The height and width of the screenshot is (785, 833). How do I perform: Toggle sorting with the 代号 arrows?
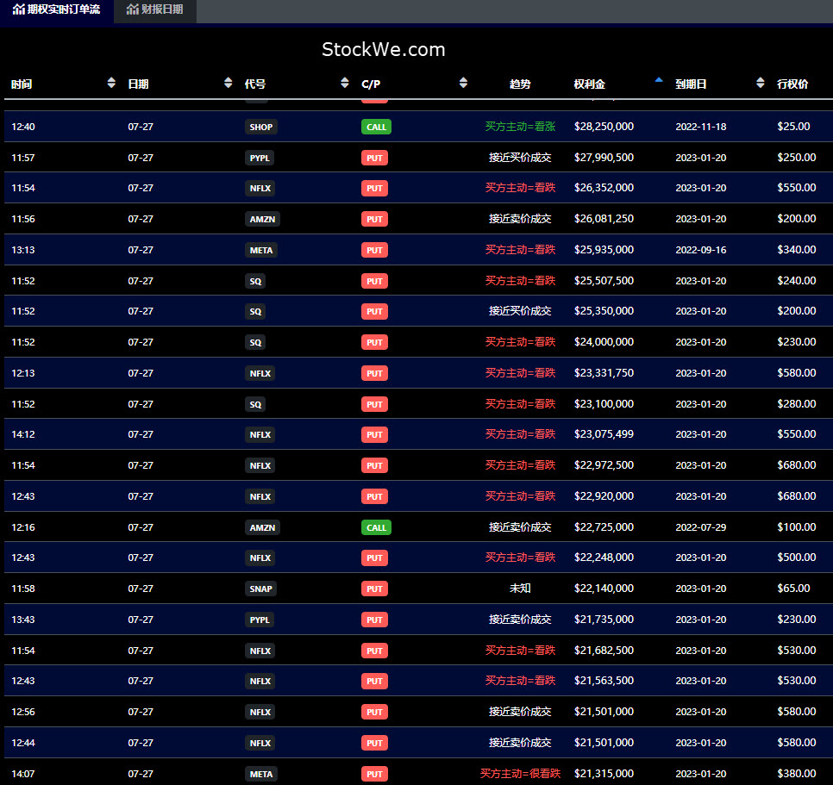point(345,83)
